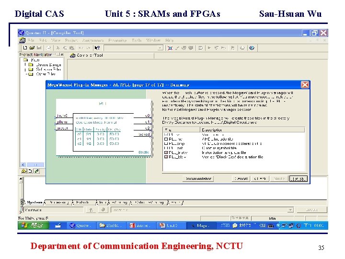Click the Quartus II application icon in title bar
The width and height of the screenshot is (345, 259).
22,33
